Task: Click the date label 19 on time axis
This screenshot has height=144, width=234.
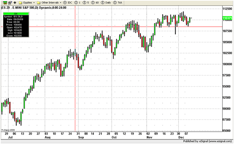Action: 132,134
